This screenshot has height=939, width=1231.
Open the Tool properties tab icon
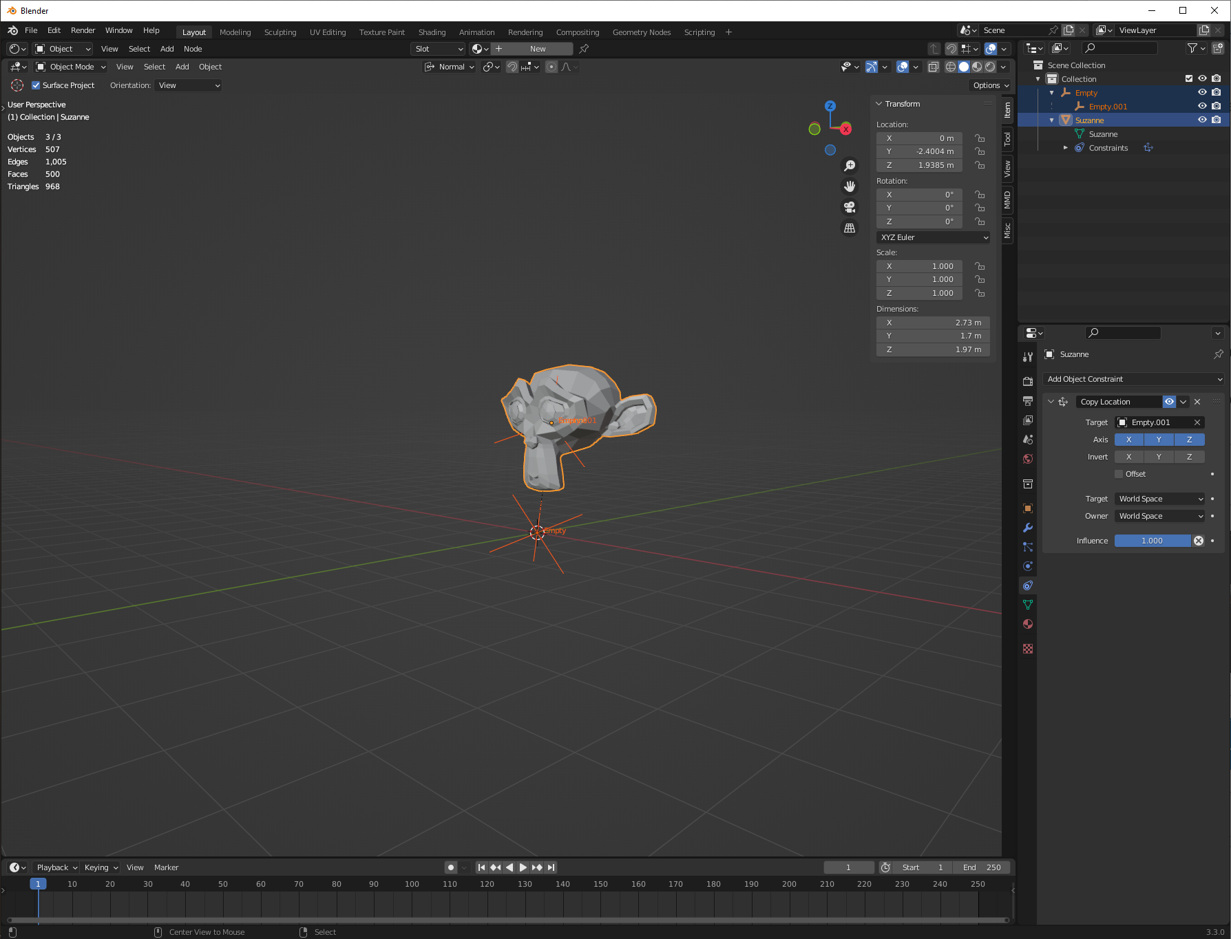pos(1028,357)
